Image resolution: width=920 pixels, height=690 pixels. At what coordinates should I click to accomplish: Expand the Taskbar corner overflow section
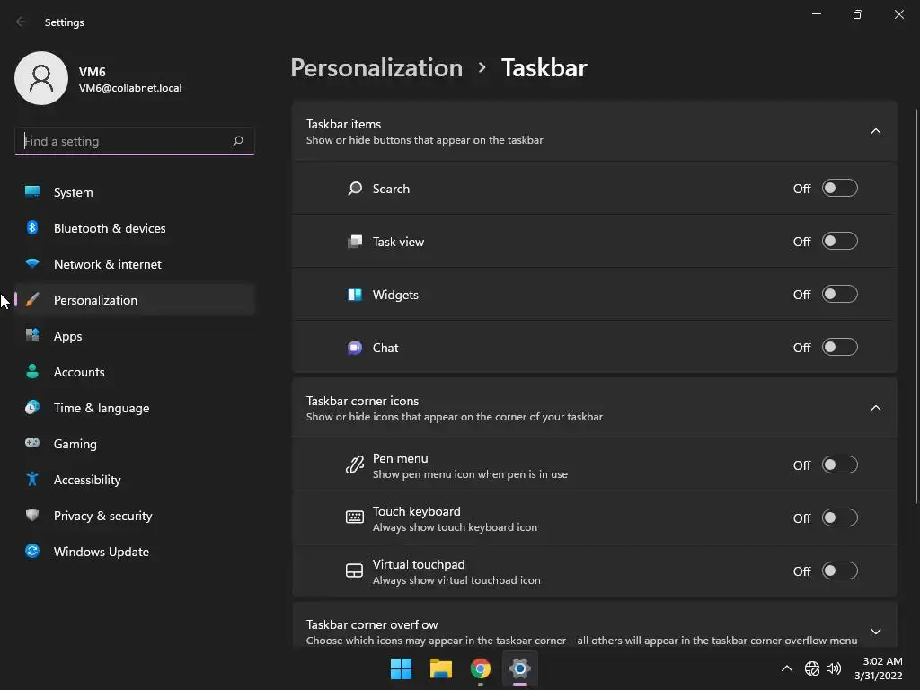point(876,632)
